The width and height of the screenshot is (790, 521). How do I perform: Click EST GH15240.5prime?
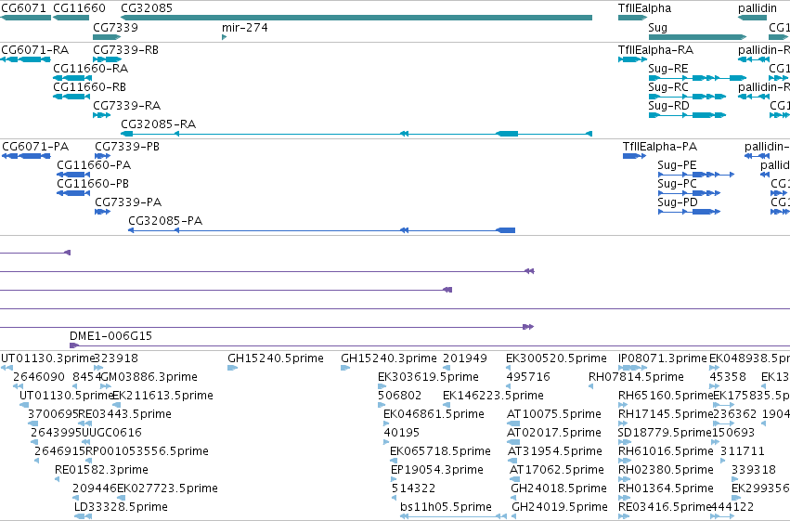coord(276,358)
